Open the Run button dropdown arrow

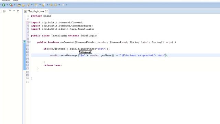point(7,5)
